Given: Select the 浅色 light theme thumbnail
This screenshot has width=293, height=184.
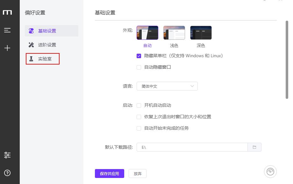Looking at the screenshot, I should pyautogui.click(x=174, y=33).
